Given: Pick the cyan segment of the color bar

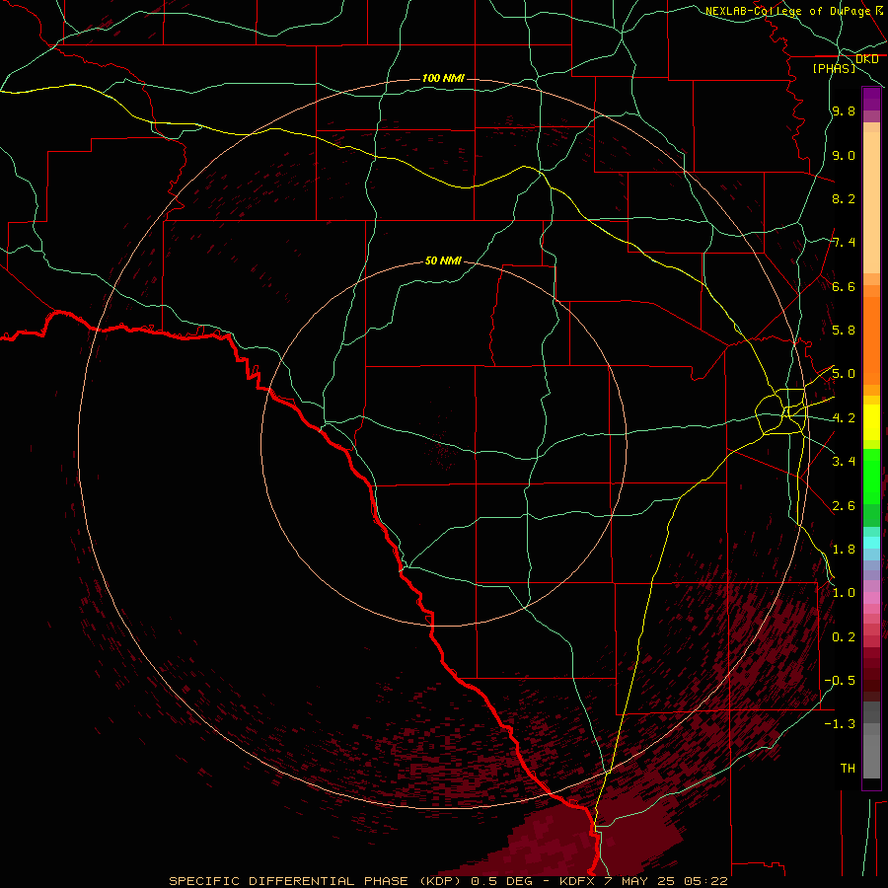Looking at the screenshot, I should [x=871, y=543].
